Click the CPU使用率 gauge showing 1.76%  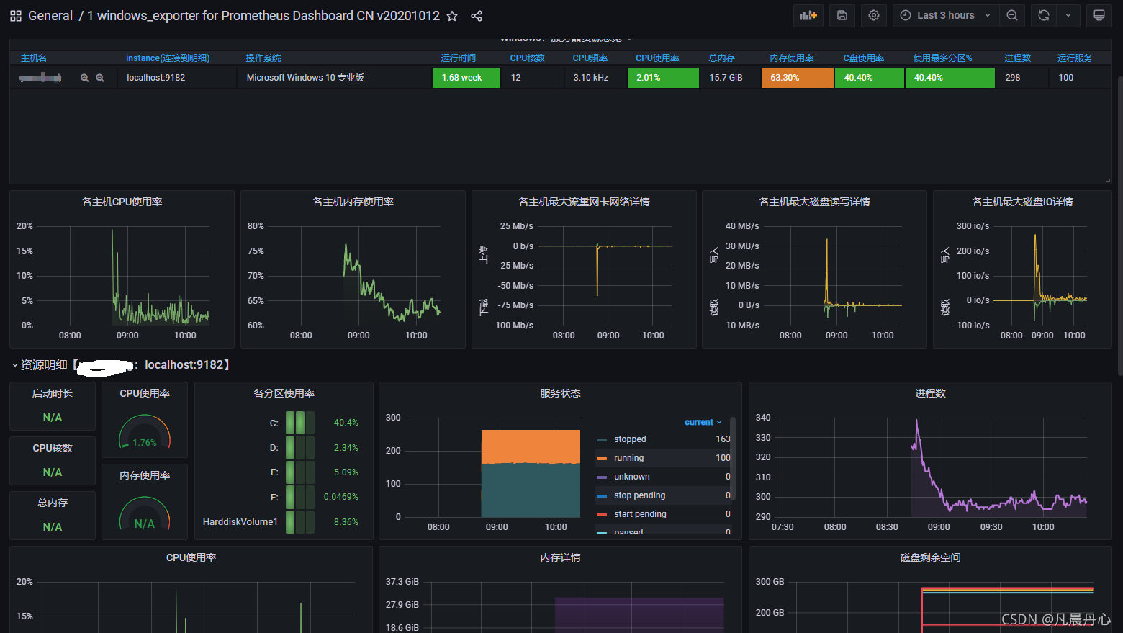tap(145, 432)
